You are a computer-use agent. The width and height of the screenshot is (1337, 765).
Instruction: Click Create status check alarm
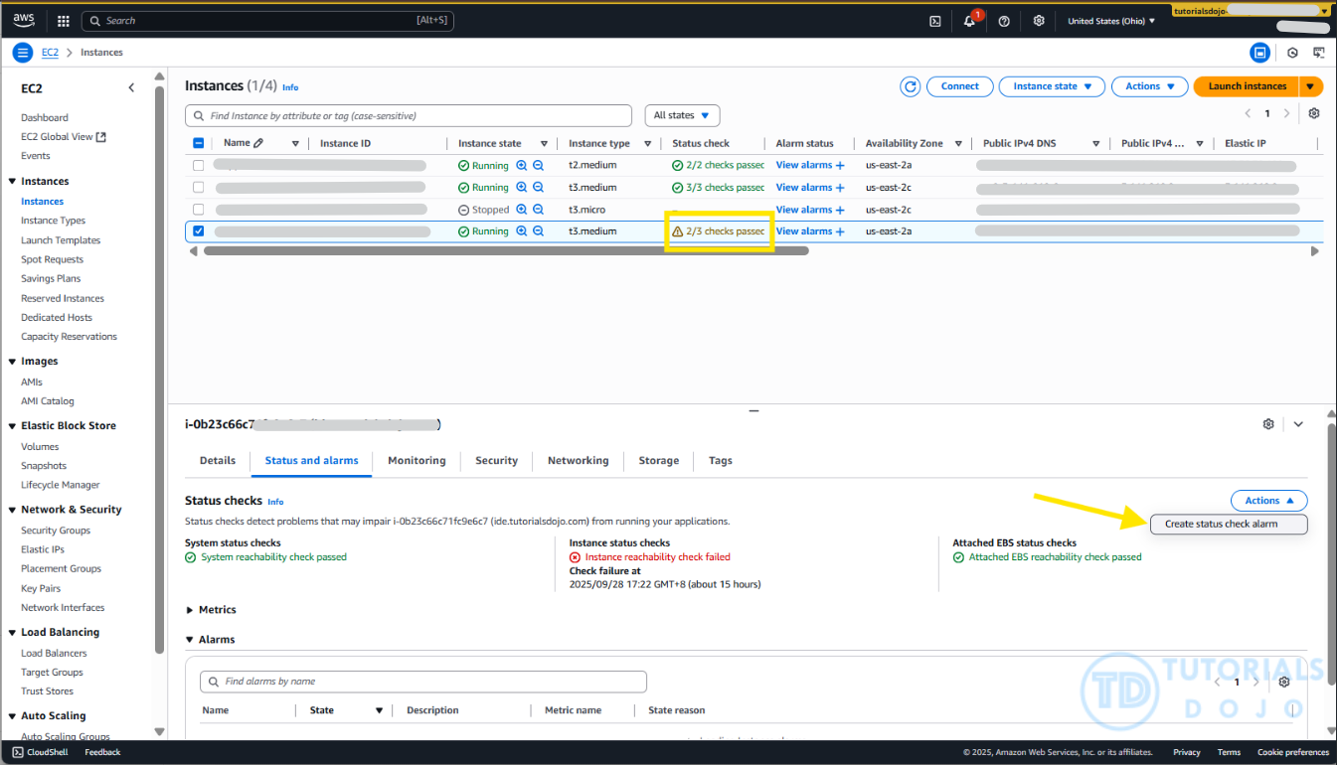pyautogui.click(x=1221, y=524)
